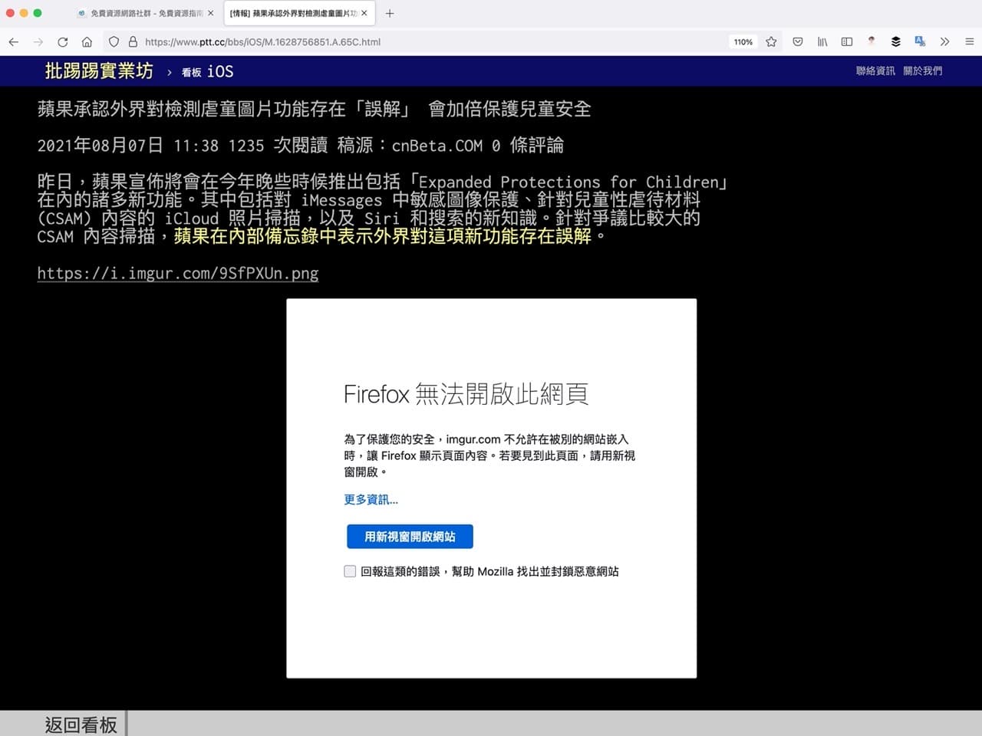Save page to Pocket
Viewport: 982px width, 736px height.
coord(798,41)
